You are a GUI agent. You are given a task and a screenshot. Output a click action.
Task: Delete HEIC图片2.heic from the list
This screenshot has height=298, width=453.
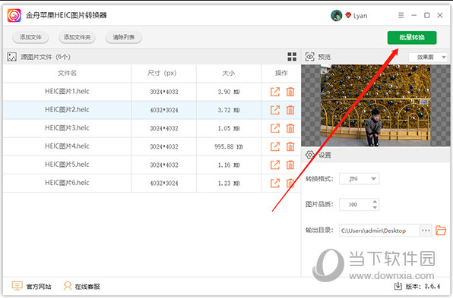tap(290, 110)
